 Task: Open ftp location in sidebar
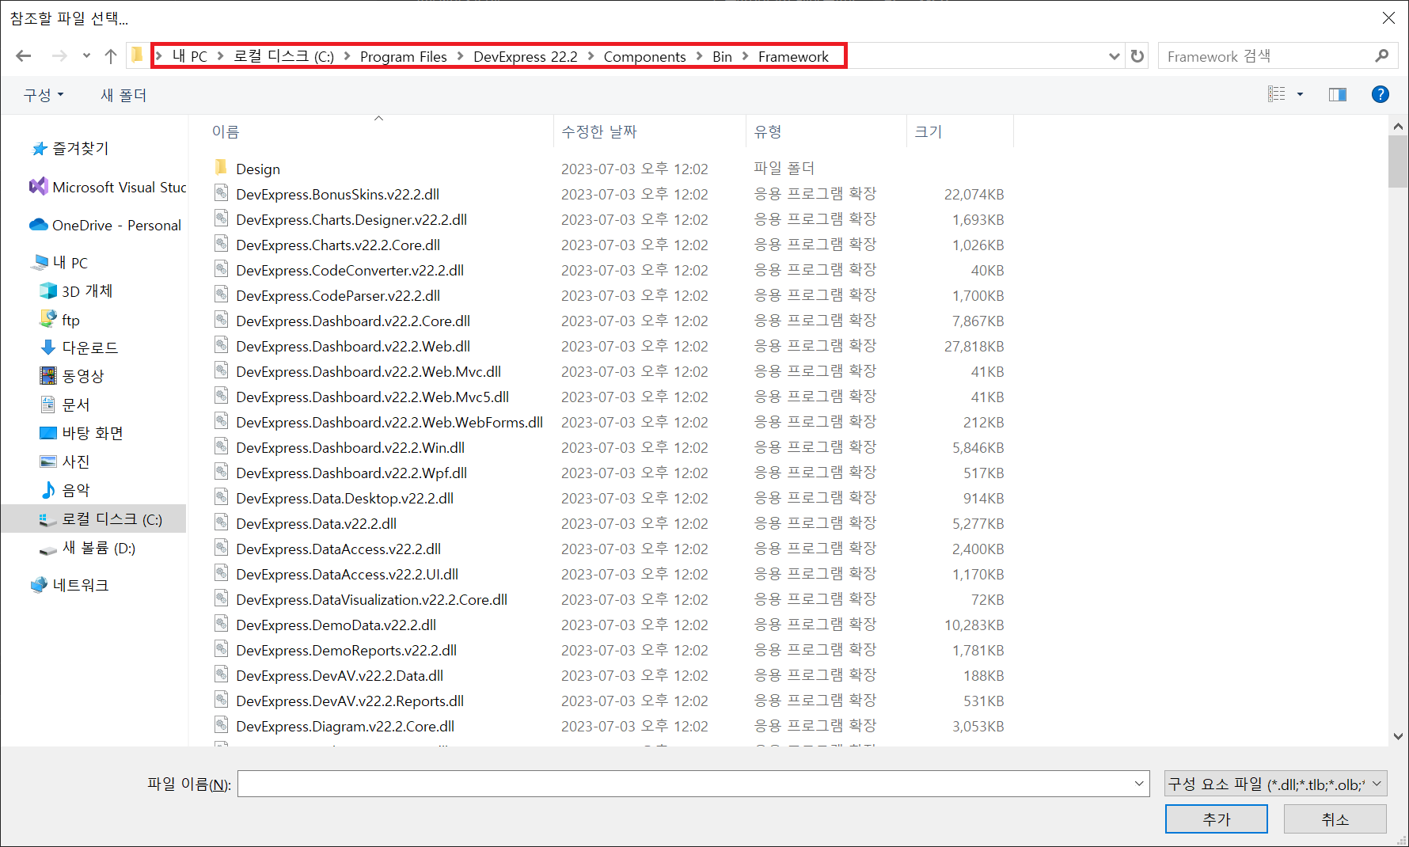(60, 320)
